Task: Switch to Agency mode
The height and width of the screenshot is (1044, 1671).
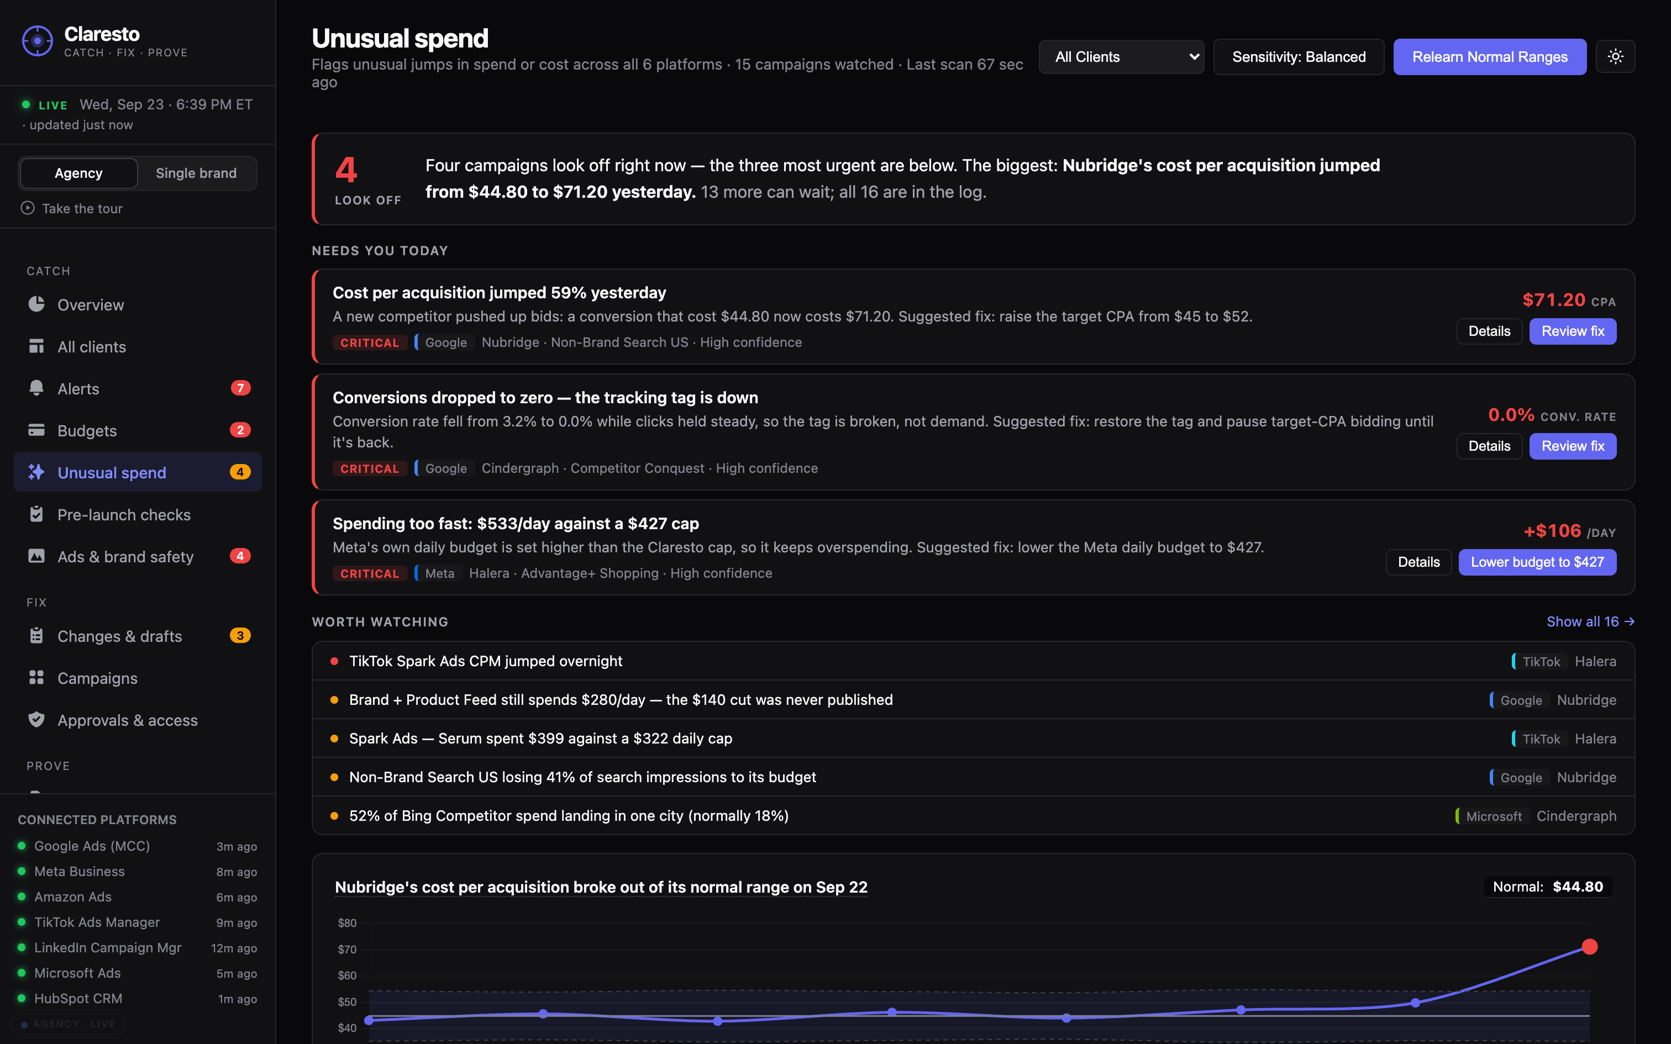Action: point(78,173)
